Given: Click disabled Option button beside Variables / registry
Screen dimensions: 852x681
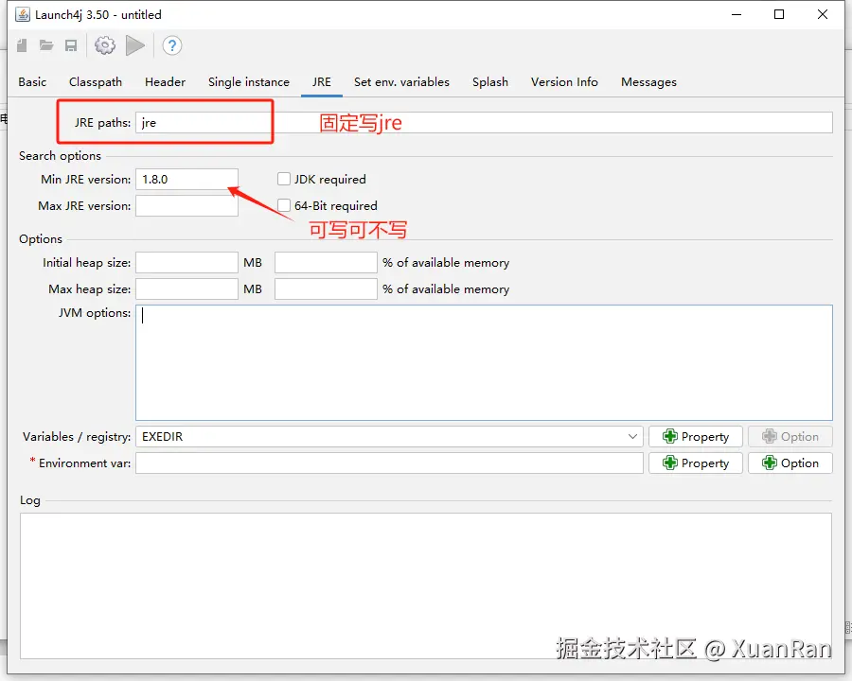Looking at the screenshot, I should tap(790, 437).
